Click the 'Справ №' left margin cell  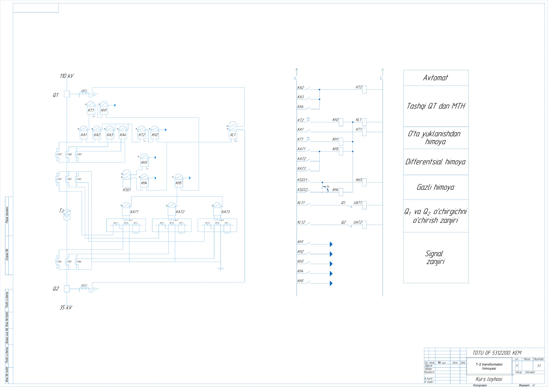pyautogui.click(x=7, y=255)
